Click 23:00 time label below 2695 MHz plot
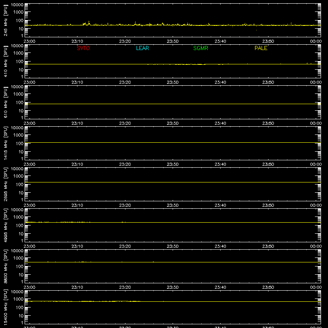 coord(30,205)
